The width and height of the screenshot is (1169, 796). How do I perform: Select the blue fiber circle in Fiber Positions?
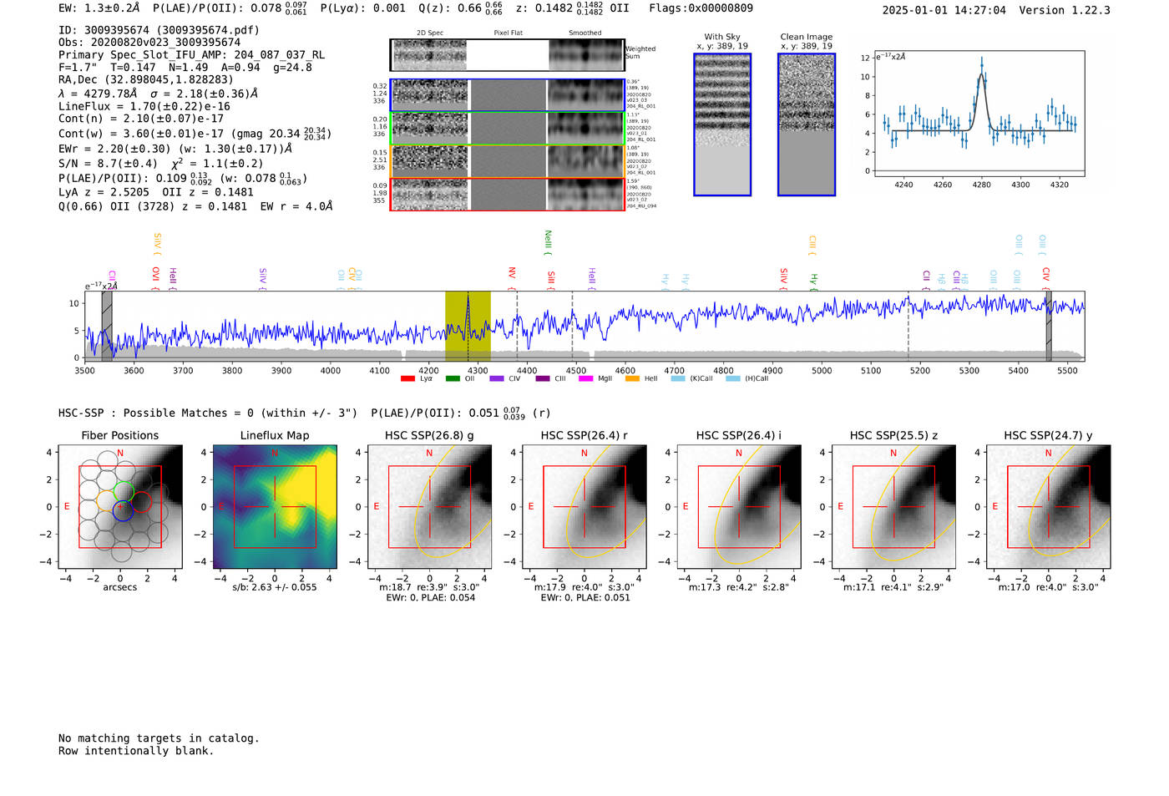coord(123,512)
